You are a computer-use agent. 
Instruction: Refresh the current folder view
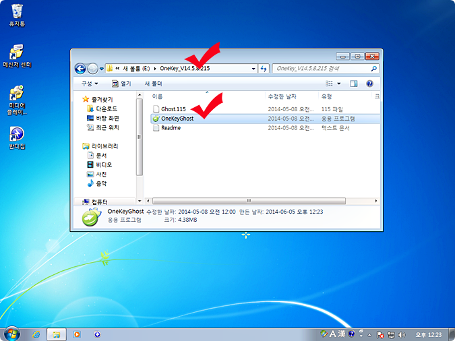pos(264,69)
